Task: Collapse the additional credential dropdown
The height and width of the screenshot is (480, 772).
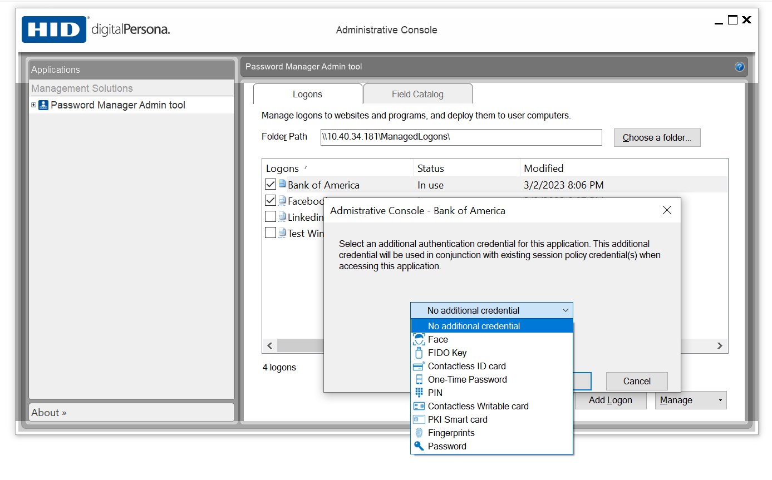Action: coord(565,310)
